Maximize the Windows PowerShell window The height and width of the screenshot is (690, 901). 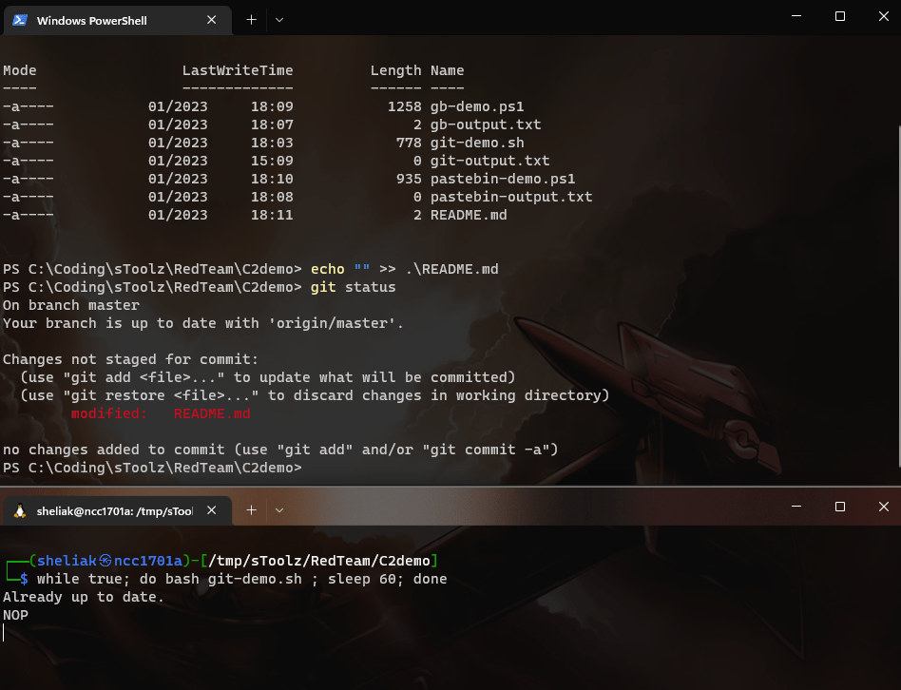840,16
